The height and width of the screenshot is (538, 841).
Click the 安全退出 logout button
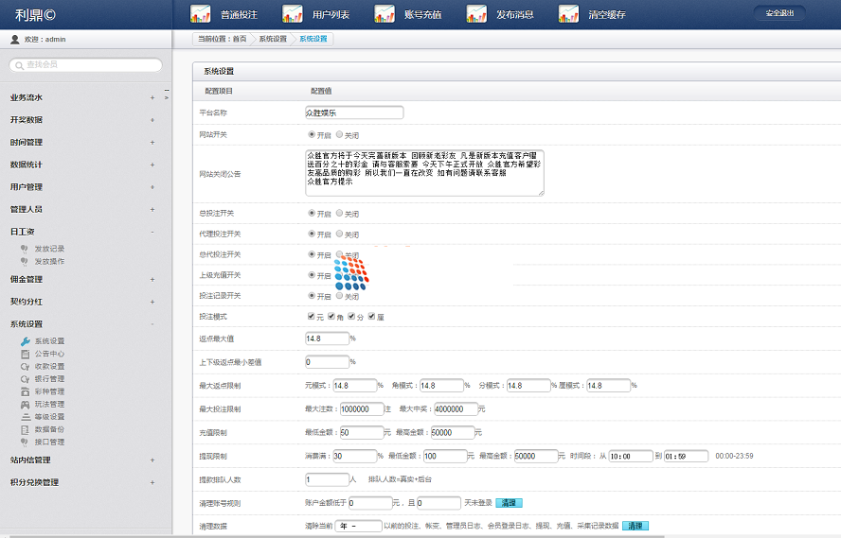point(779,13)
